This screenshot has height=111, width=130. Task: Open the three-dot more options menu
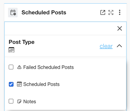(x=120, y=13)
